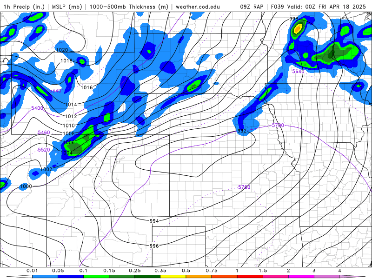The width and height of the screenshot is (372, 279).
Task: Click the 1002 isobar label
Action: coord(46,169)
